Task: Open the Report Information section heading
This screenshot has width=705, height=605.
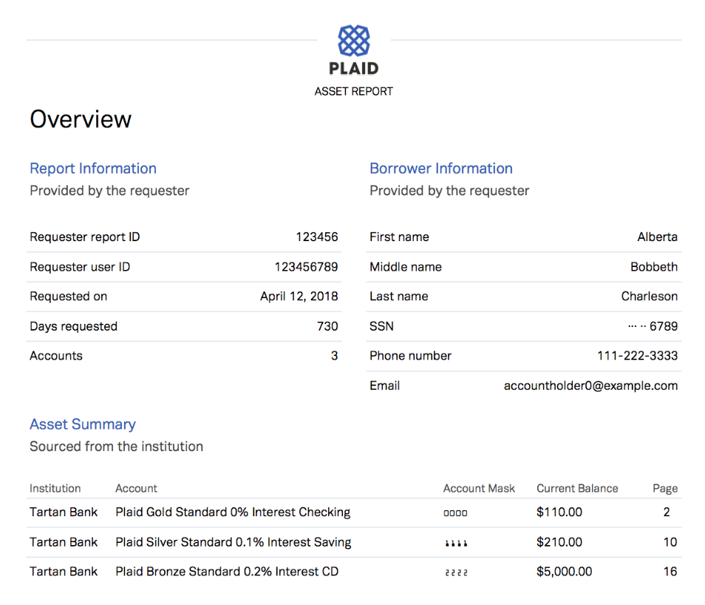Action: [93, 169]
